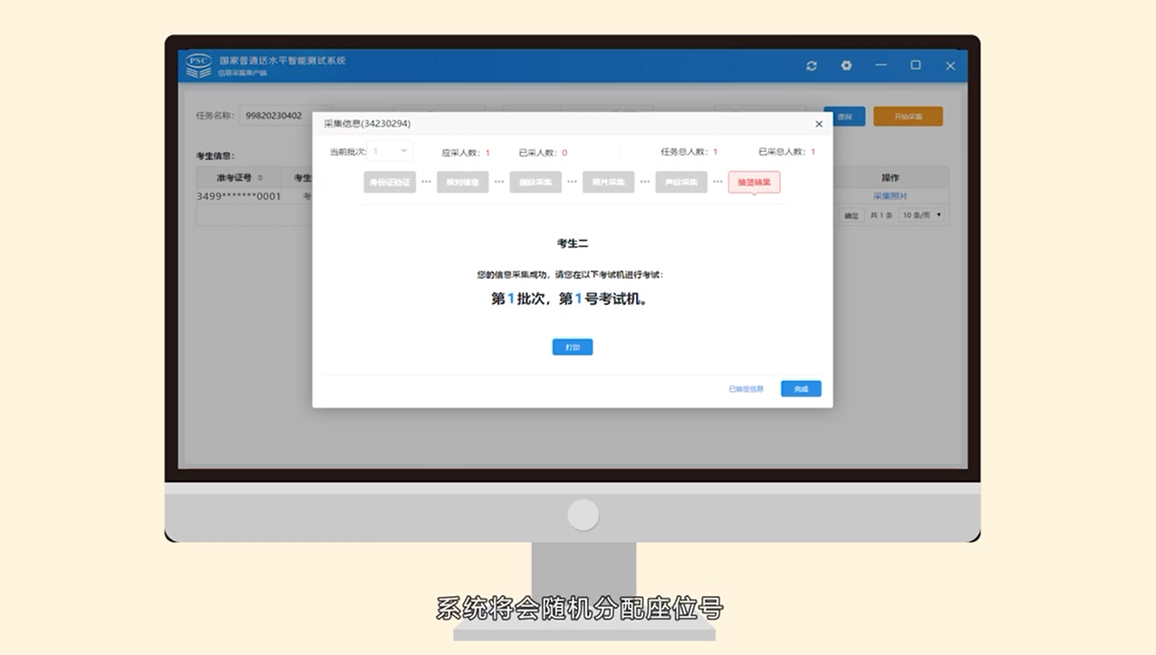Click the refresh icon in title bar
The width and height of the screenshot is (1156, 655).
coord(811,66)
